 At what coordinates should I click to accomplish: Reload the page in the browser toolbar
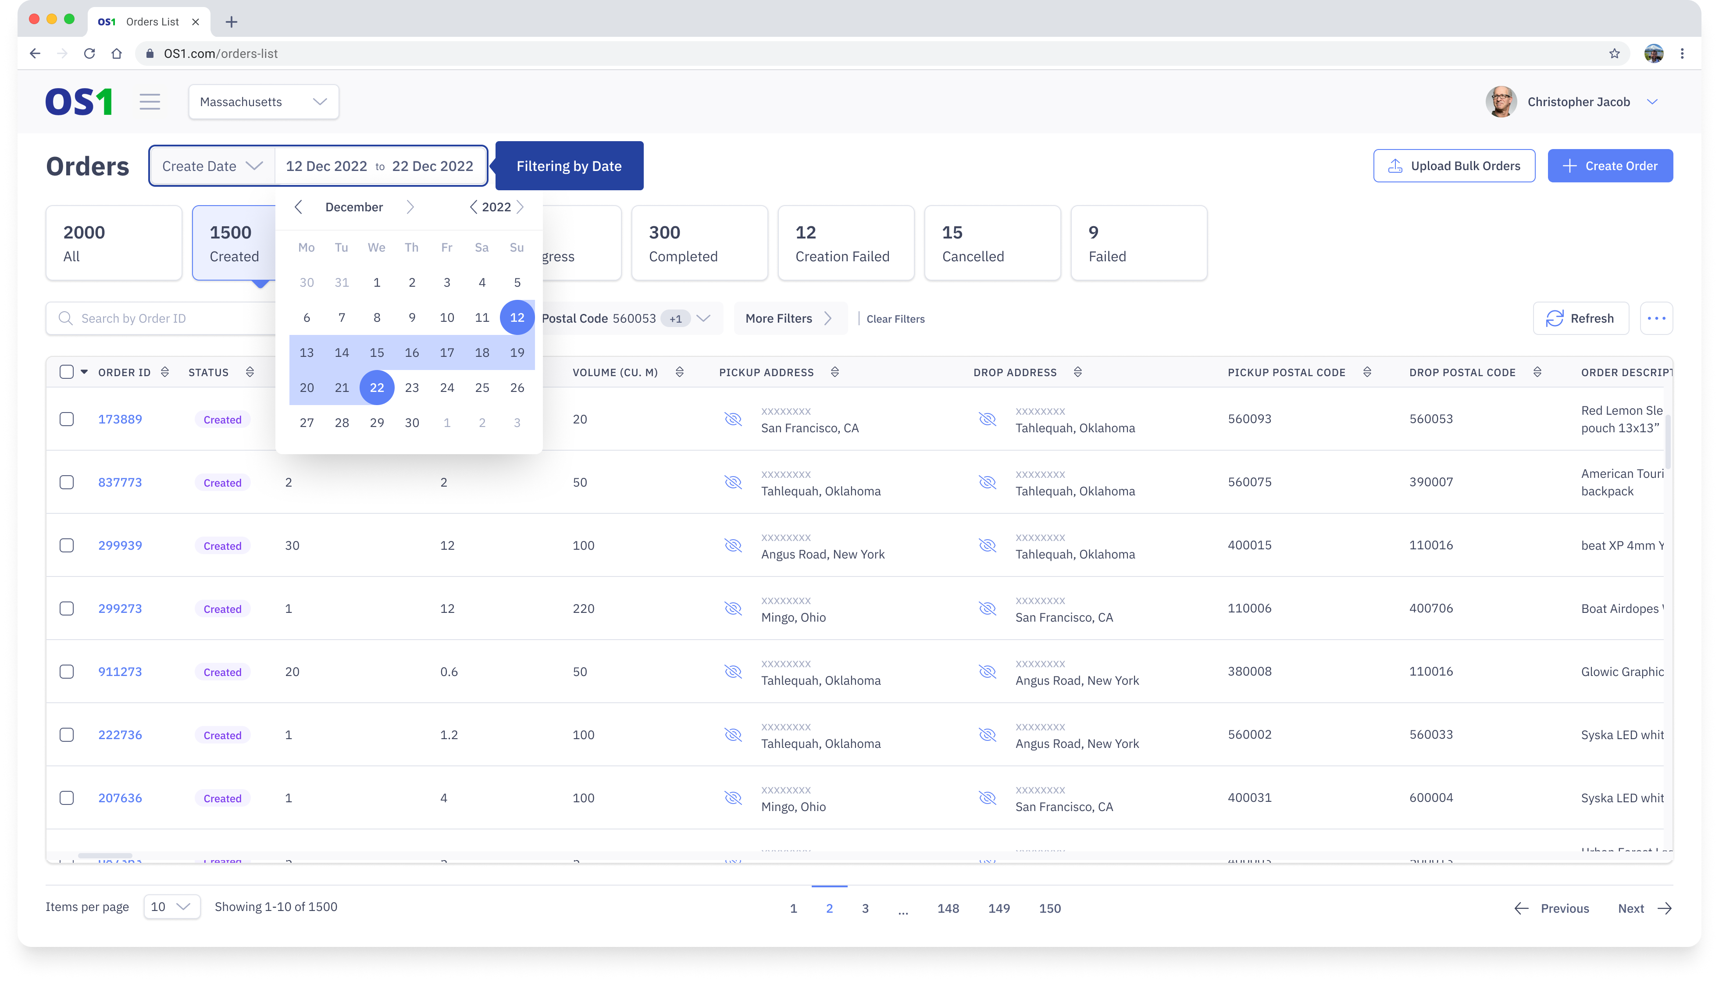click(89, 53)
